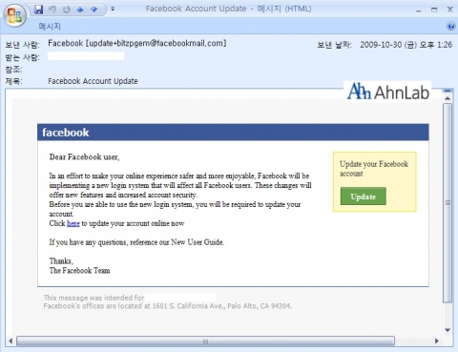The width and height of the screenshot is (458, 352).
Task: Expand the Quick Access Toolbar customize dropdown
Action: point(113,9)
